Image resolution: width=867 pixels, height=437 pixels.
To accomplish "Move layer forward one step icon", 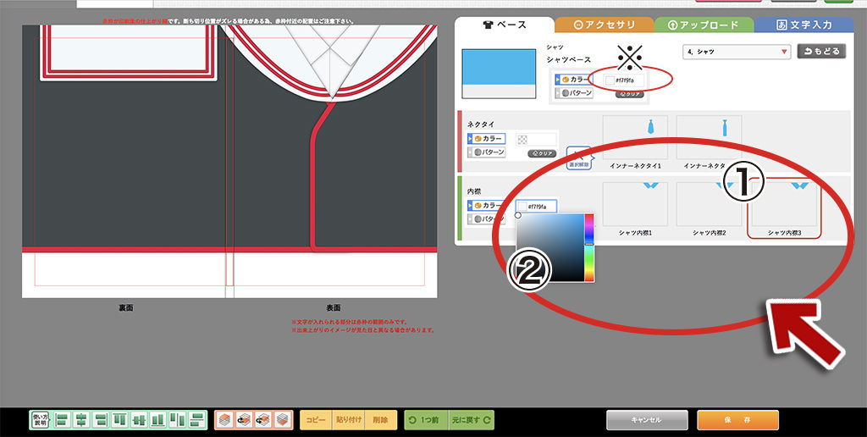I will (x=244, y=419).
